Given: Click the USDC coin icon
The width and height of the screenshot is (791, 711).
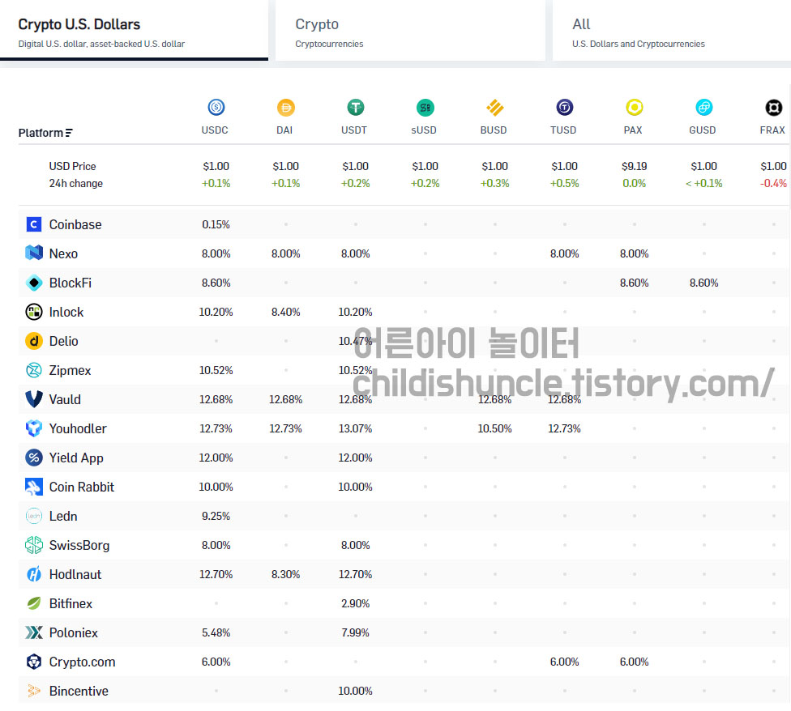Looking at the screenshot, I should 216,108.
